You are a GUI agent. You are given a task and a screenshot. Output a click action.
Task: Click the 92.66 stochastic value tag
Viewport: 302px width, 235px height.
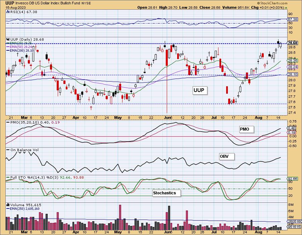tap(293, 179)
